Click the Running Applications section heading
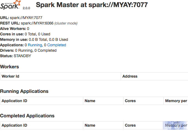This screenshot has height=131, width=188. pos(24,91)
